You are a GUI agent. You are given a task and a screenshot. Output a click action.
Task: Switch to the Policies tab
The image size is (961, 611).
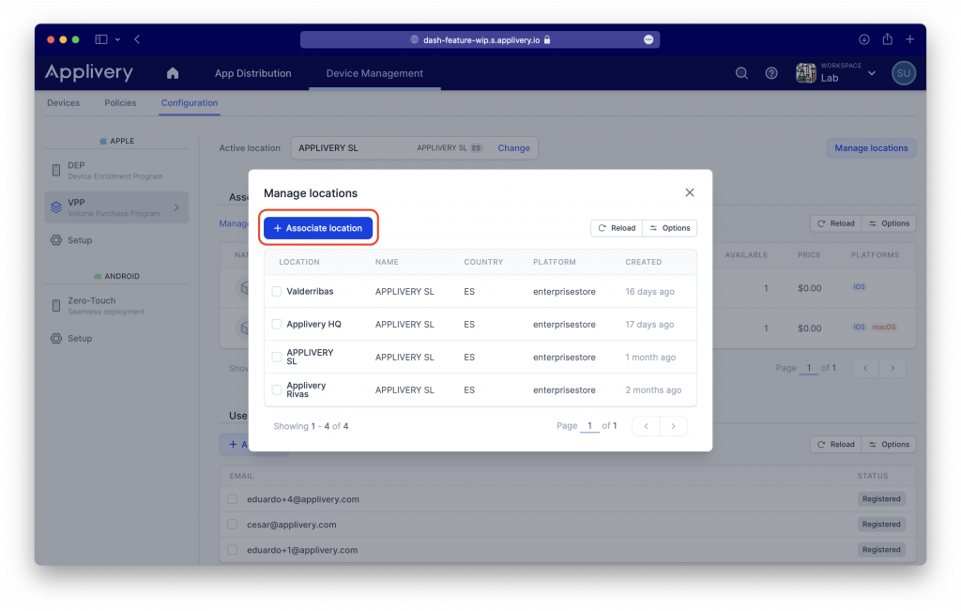pyautogui.click(x=120, y=103)
